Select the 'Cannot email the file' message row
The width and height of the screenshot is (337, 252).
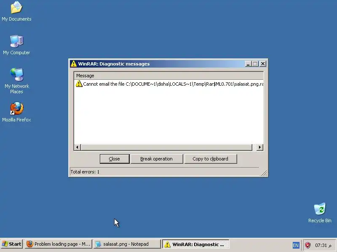point(169,84)
